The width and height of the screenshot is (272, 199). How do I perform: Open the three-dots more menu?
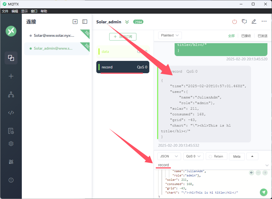pyautogui.click(x=264, y=21)
